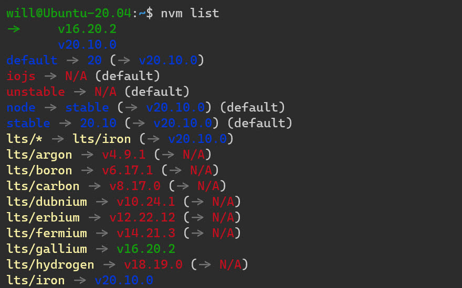The image size is (462, 288).
Task: Select installed version v20.10.0 on second line
Action: pos(87,45)
